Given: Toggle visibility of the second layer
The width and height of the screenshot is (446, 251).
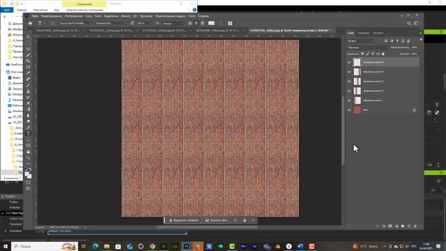Looking at the screenshot, I should (x=349, y=72).
